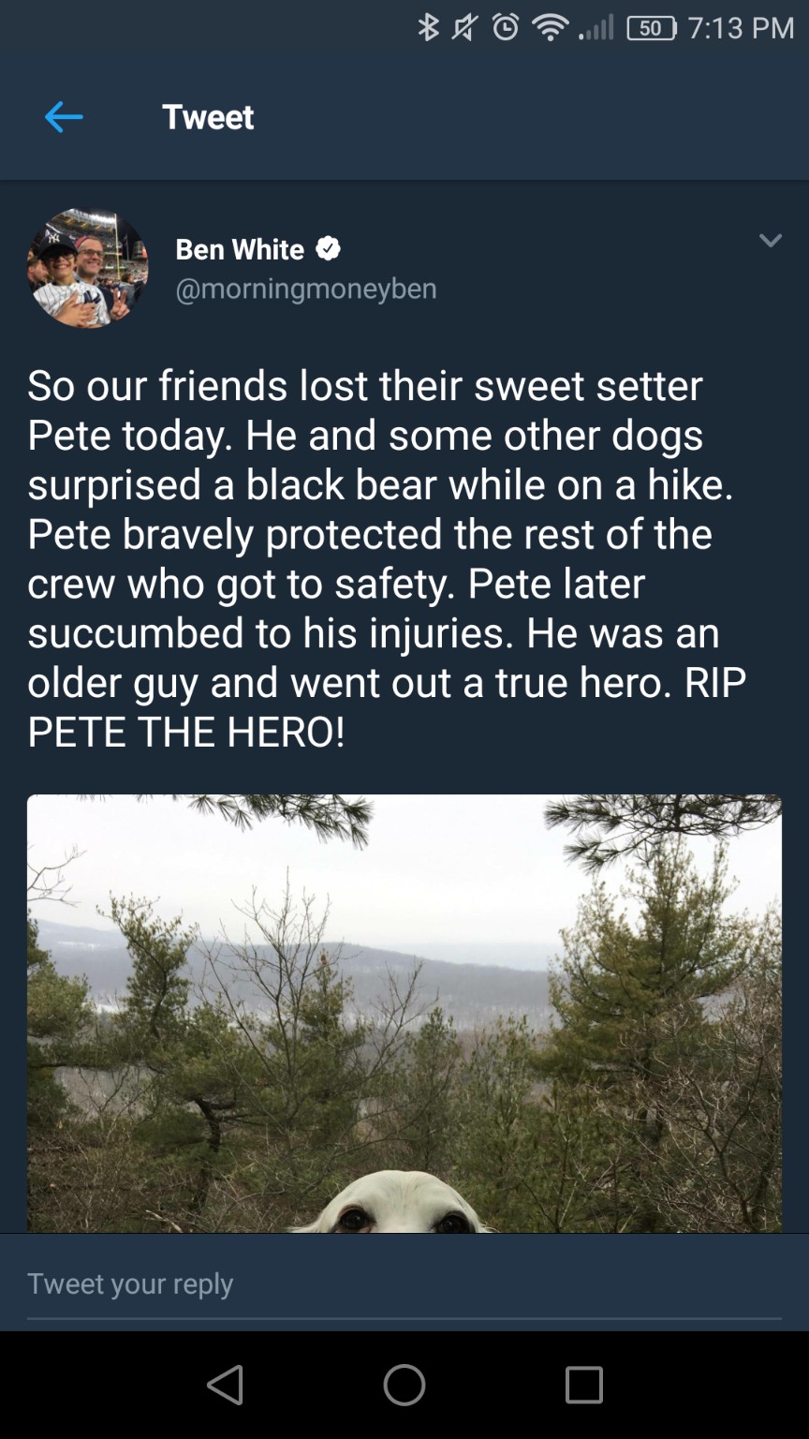
Task: Expand the tweet options chevron
Action: pos(770,241)
